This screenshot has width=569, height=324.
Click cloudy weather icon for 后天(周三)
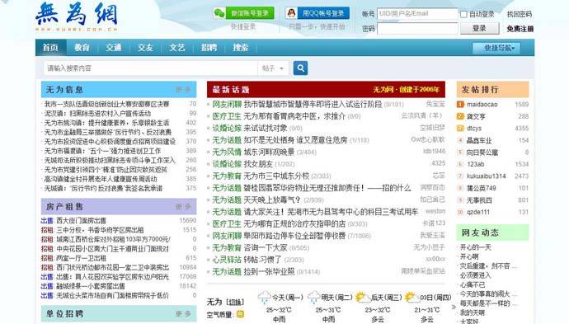pyautogui.click(x=363, y=298)
